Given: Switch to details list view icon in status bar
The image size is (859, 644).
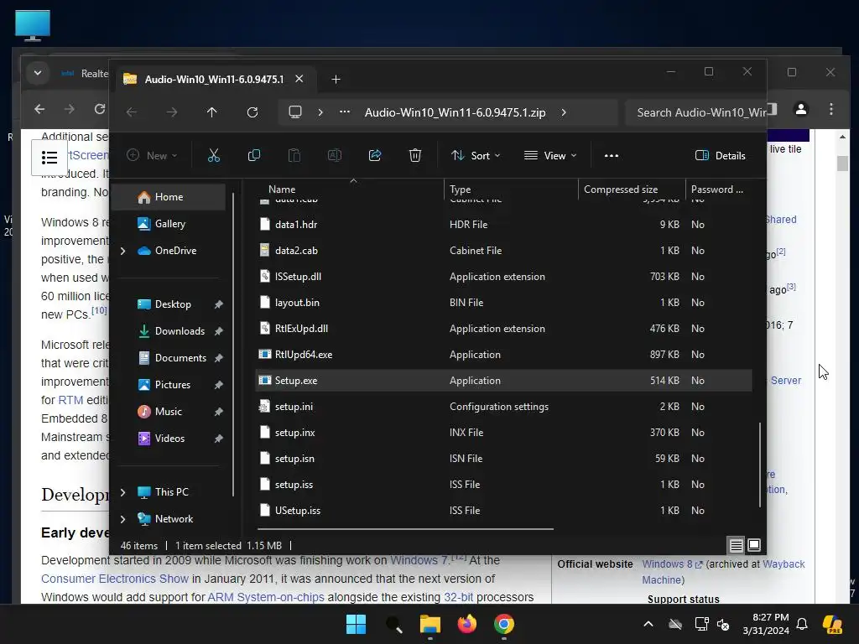Looking at the screenshot, I should (737, 545).
